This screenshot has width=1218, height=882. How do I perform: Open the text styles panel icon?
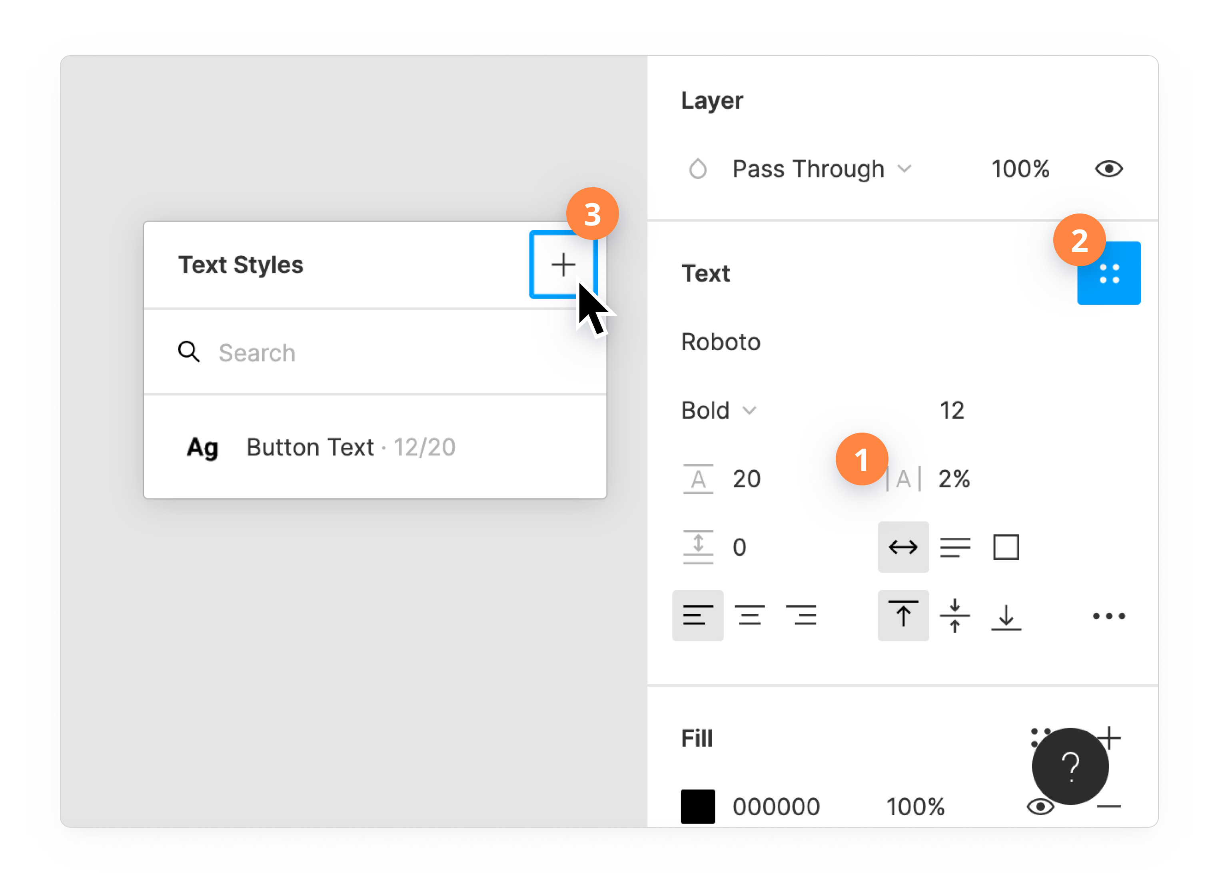point(1108,273)
